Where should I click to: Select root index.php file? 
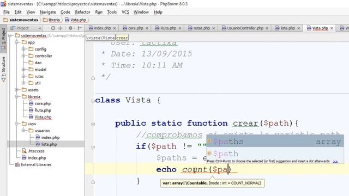(x=34, y=158)
